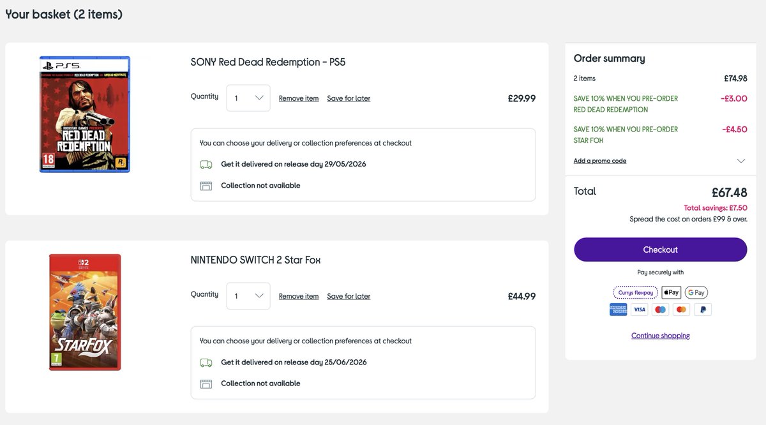766x425 pixels.
Task: Remove Star Fox from basket
Action: pyautogui.click(x=299, y=296)
